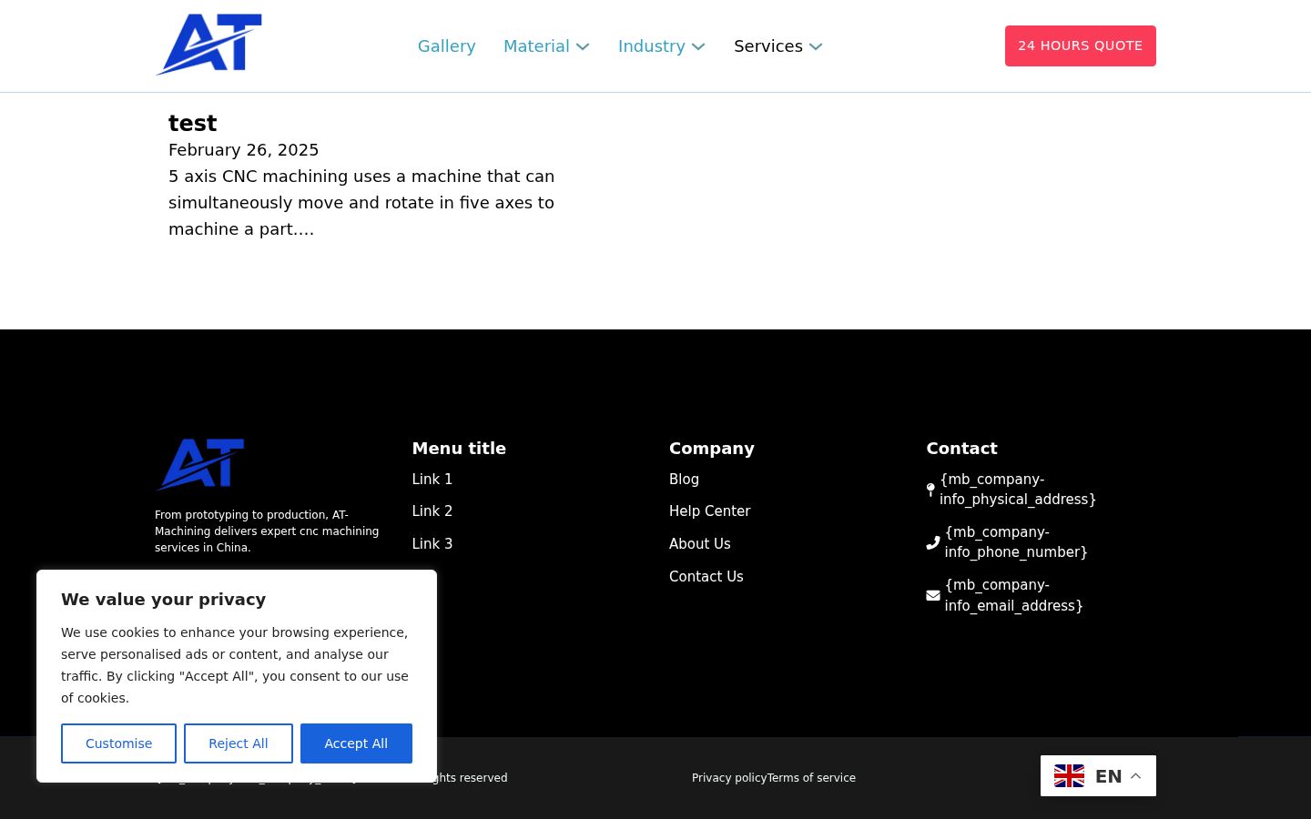The image size is (1311, 819).
Task: Click the physical address placeholder text
Action: tap(1018, 490)
